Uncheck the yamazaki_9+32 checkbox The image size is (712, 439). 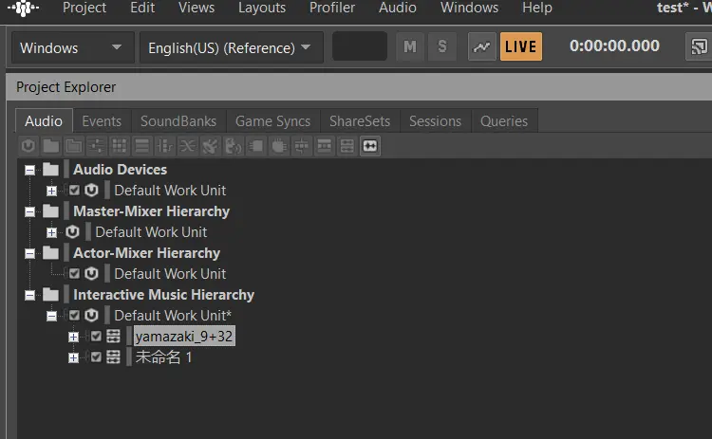point(96,337)
